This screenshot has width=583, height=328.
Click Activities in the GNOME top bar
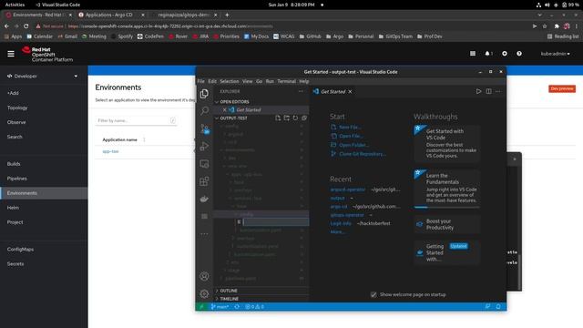click(x=15, y=5)
